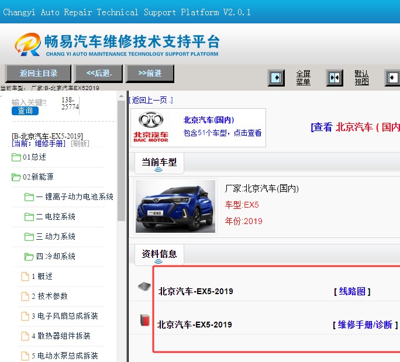Select the 全屏菜单 label

(x=303, y=78)
